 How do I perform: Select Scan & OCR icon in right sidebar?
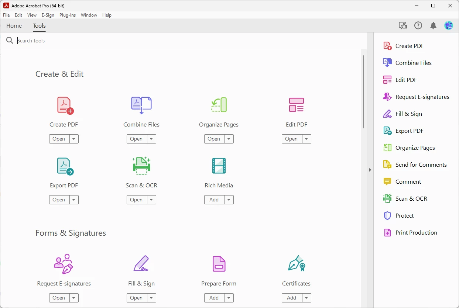pyautogui.click(x=387, y=199)
